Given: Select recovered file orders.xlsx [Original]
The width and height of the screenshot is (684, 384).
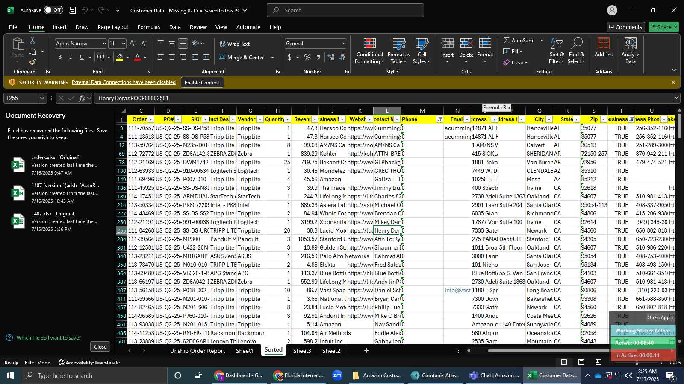Looking at the screenshot, I should coord(57,165).
